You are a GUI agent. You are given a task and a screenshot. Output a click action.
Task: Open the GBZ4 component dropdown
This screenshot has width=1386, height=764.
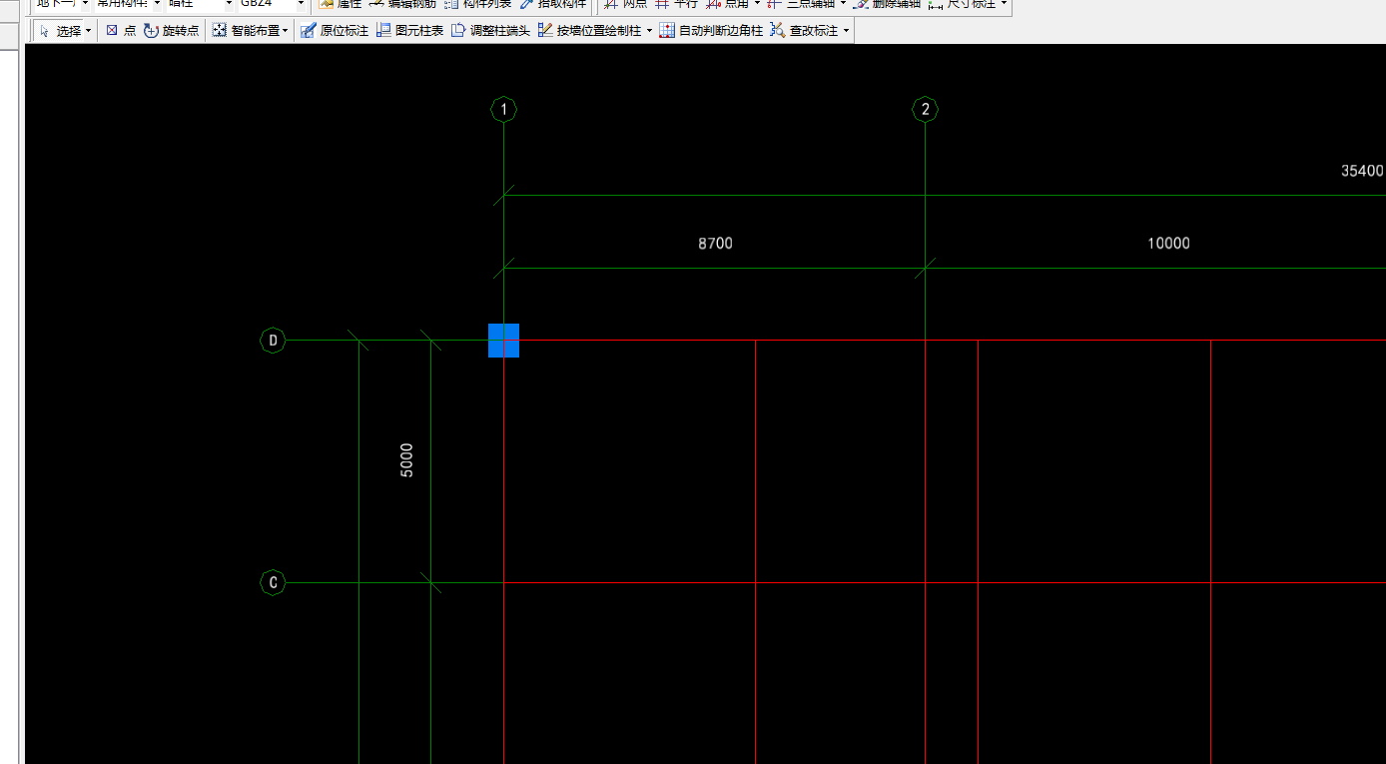[x=302, y=4]
